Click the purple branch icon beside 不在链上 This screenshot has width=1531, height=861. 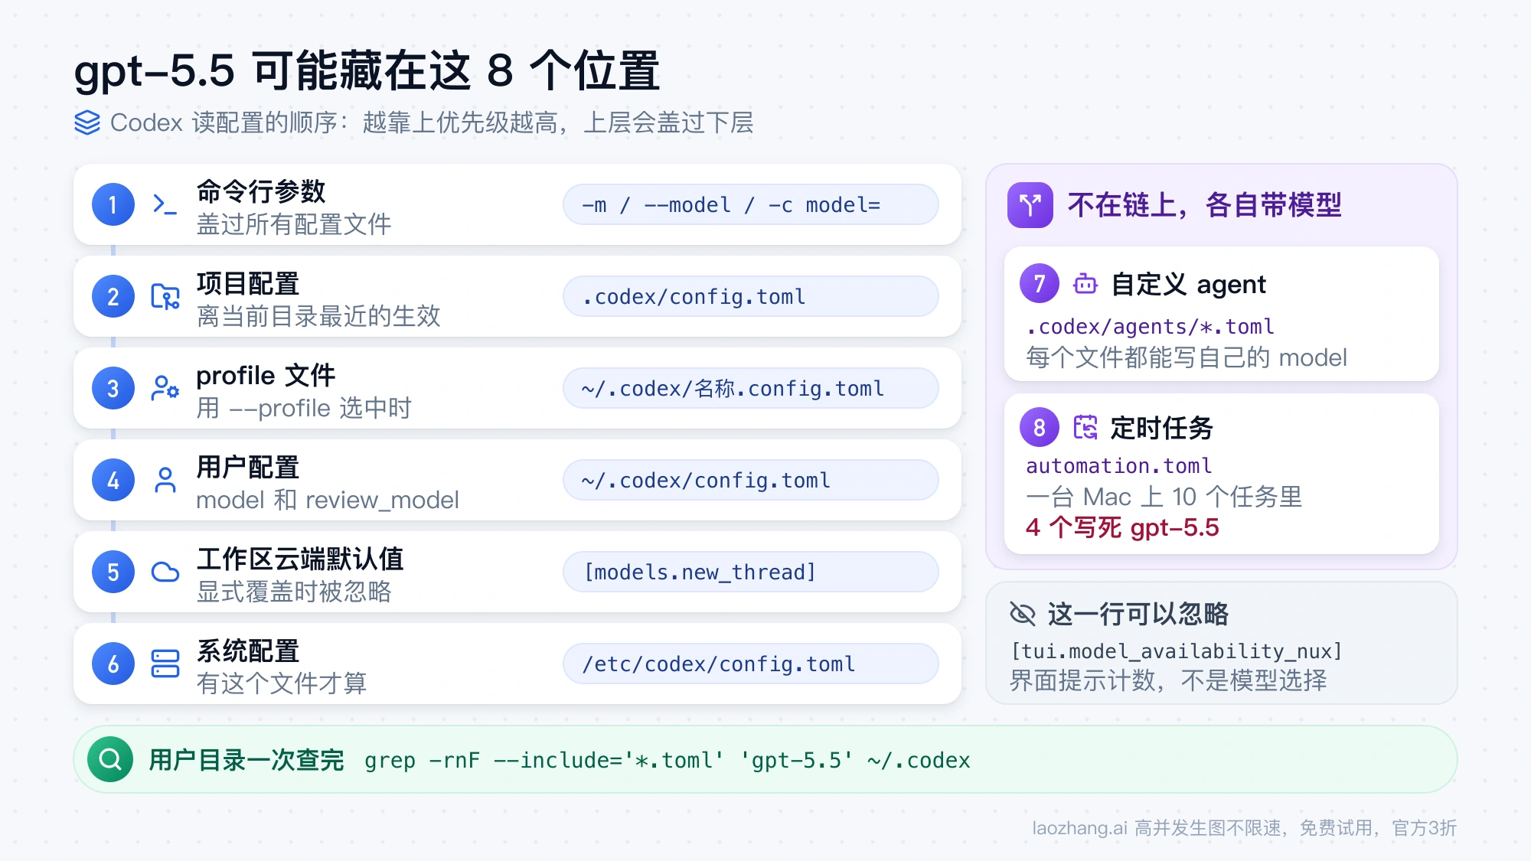[x=1030, y=205]
